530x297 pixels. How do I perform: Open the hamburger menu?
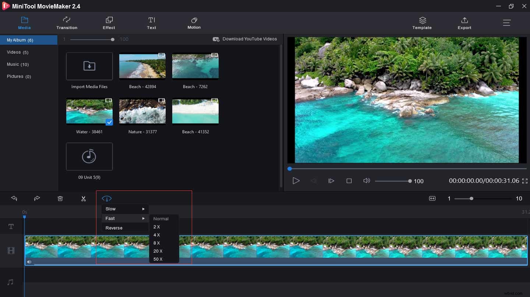tap(507, 22)
